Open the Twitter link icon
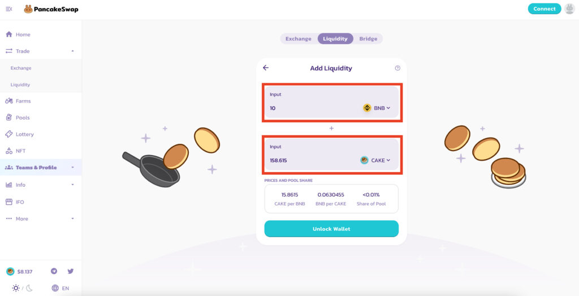Viewport: 579px width, 296px height. pyautogui.click(x=71, y=271)
